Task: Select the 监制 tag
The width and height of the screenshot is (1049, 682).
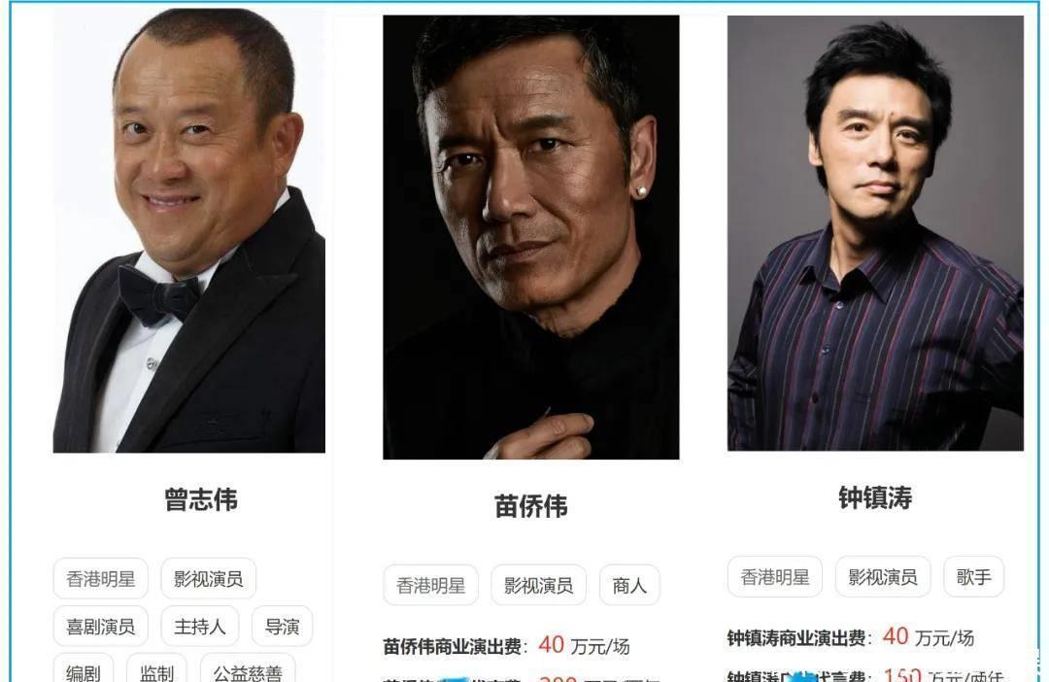Action: point(156,669)
